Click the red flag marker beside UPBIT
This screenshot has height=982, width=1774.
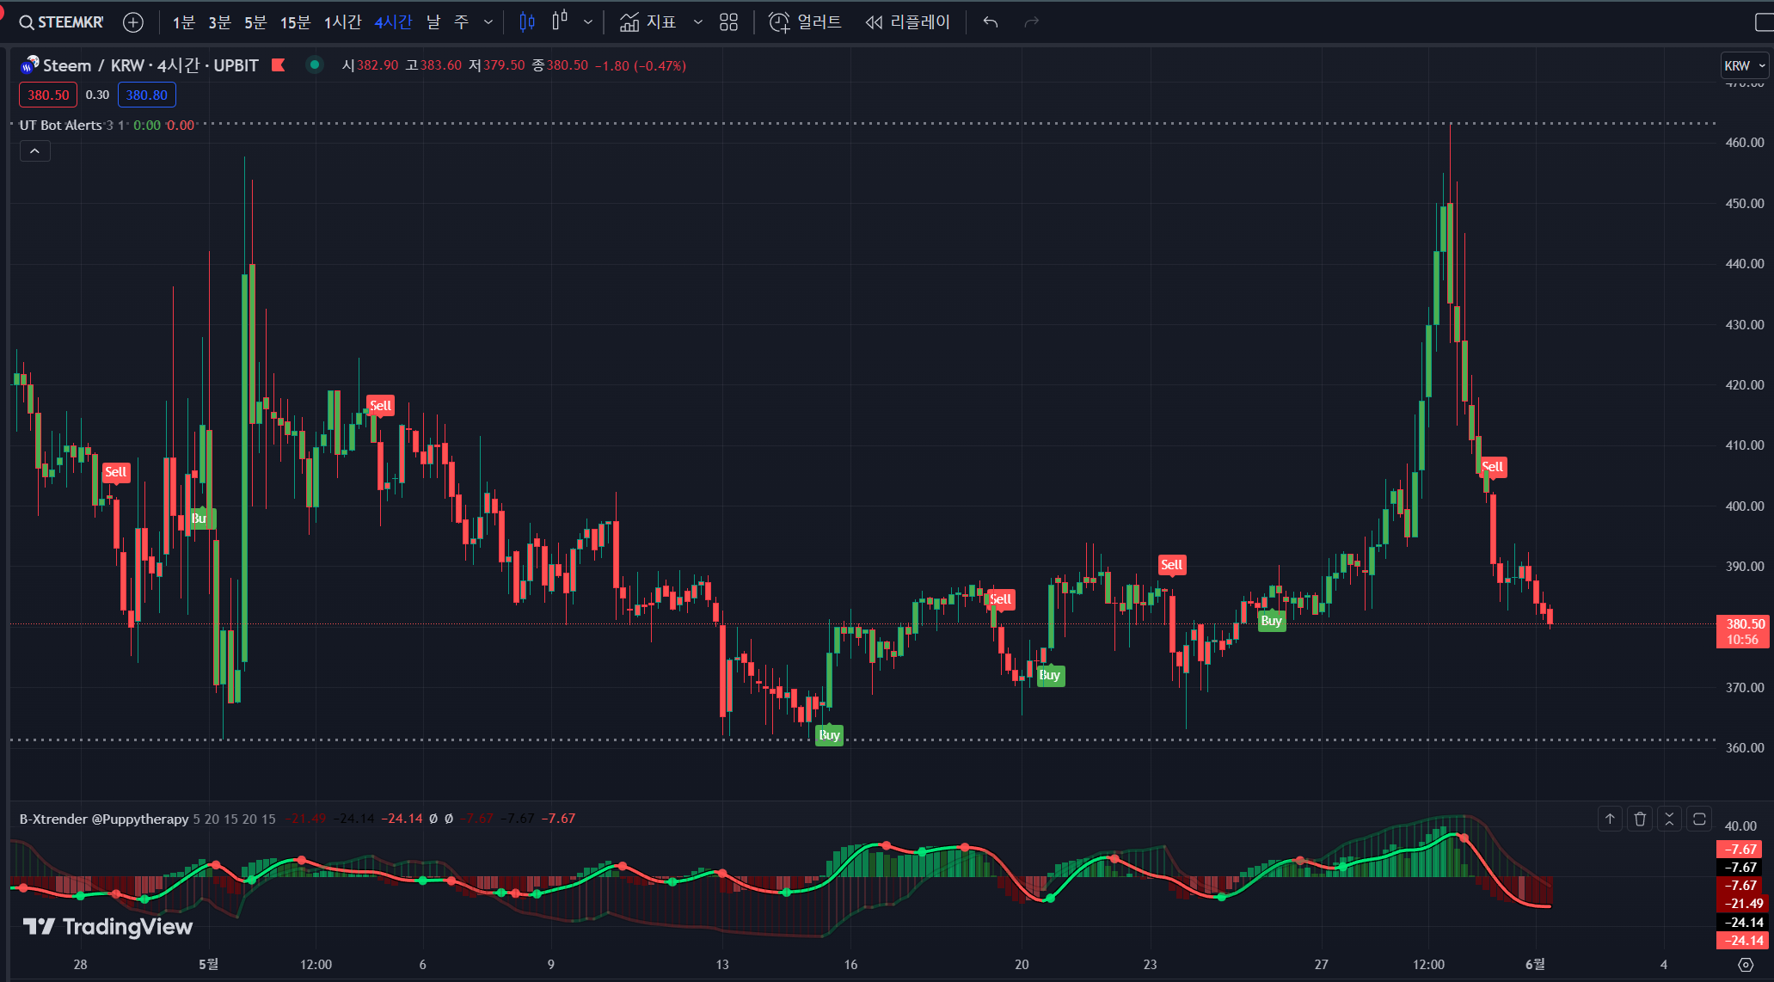point(278,64)
